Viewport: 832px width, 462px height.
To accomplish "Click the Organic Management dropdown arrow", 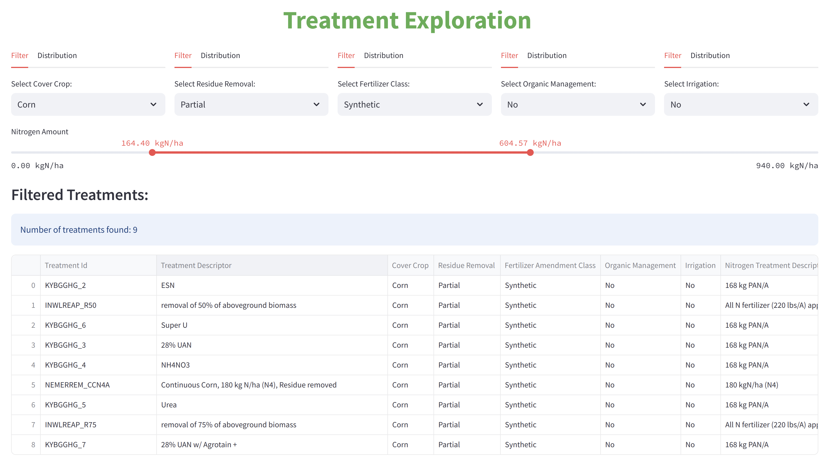I will 643,104.
